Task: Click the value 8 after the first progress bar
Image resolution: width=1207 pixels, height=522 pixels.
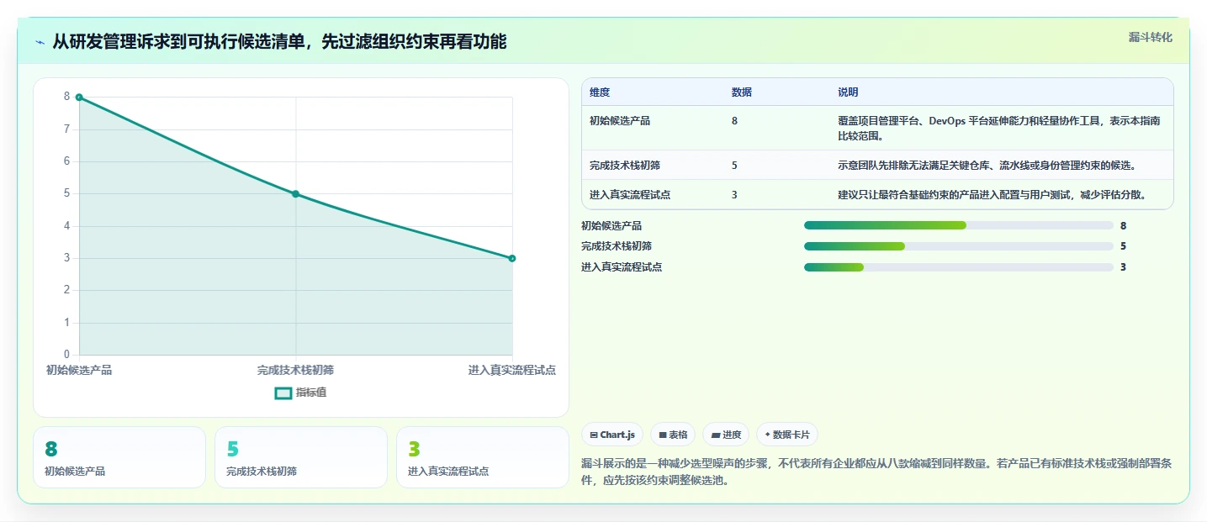Action: 1124,225
